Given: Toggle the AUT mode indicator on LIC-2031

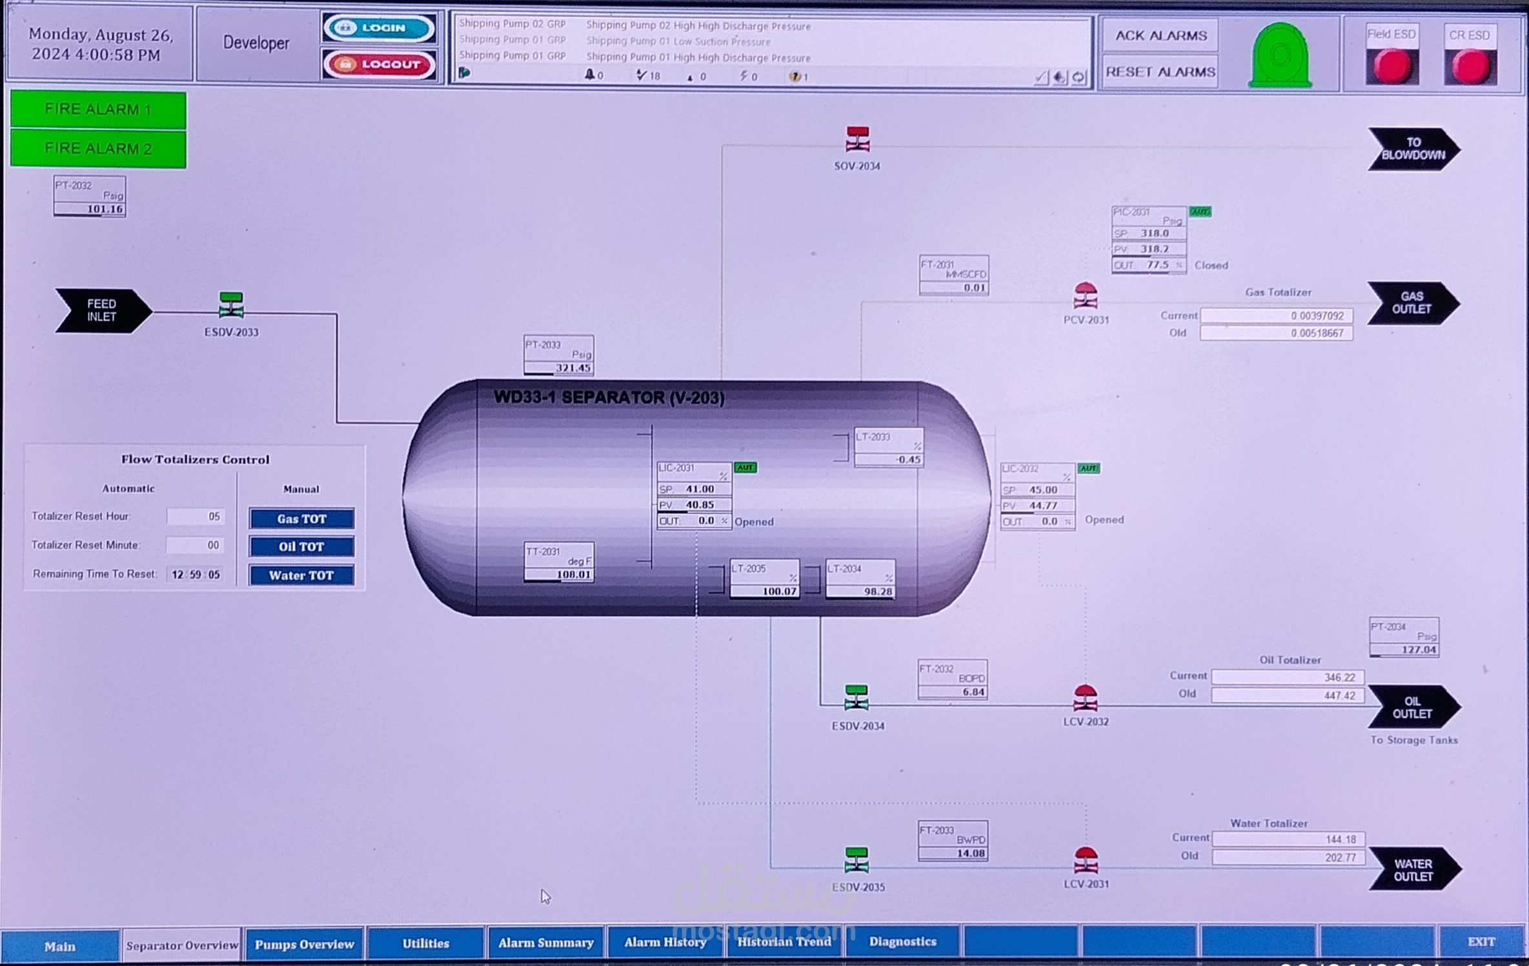Looking at the screenshot, I should click(x=745, y=468).
